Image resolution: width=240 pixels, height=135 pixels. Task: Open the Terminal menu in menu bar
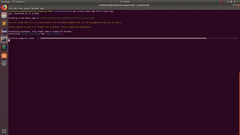(35, 9)
